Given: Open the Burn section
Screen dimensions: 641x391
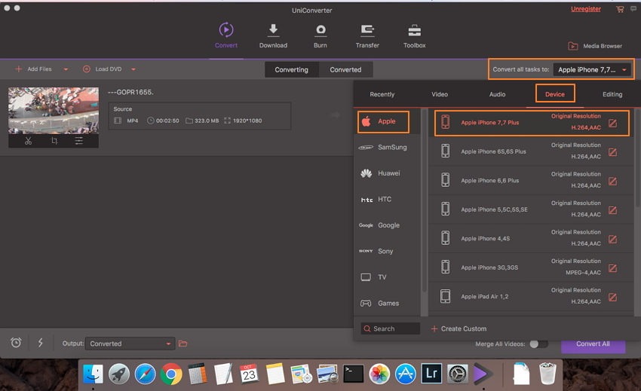Looking at the screenshot, I should (320, 35).
